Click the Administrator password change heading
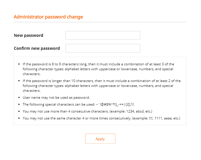 point(48,17)
